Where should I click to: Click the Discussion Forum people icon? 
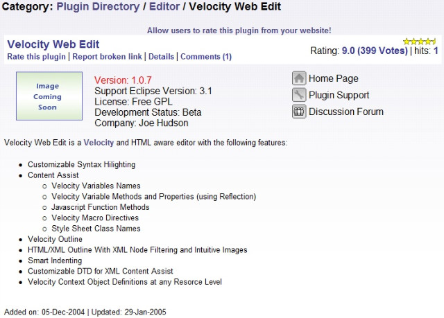299,112
